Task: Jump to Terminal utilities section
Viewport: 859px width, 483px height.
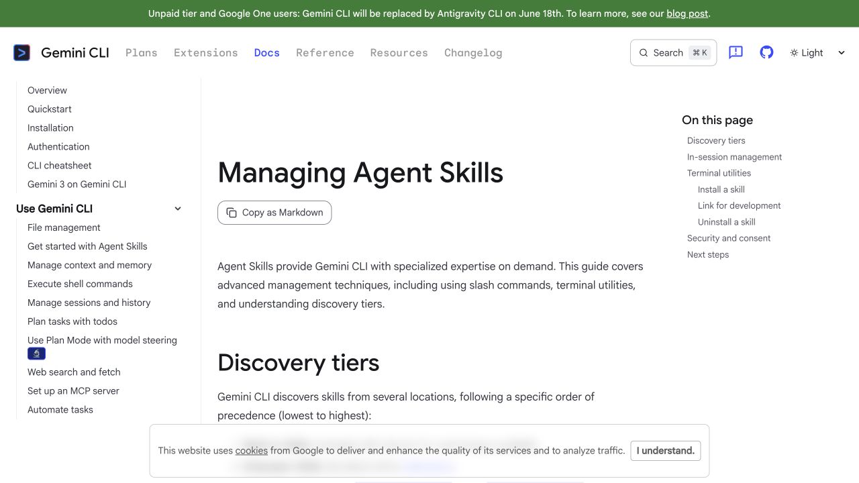Action: coord(719,173)
